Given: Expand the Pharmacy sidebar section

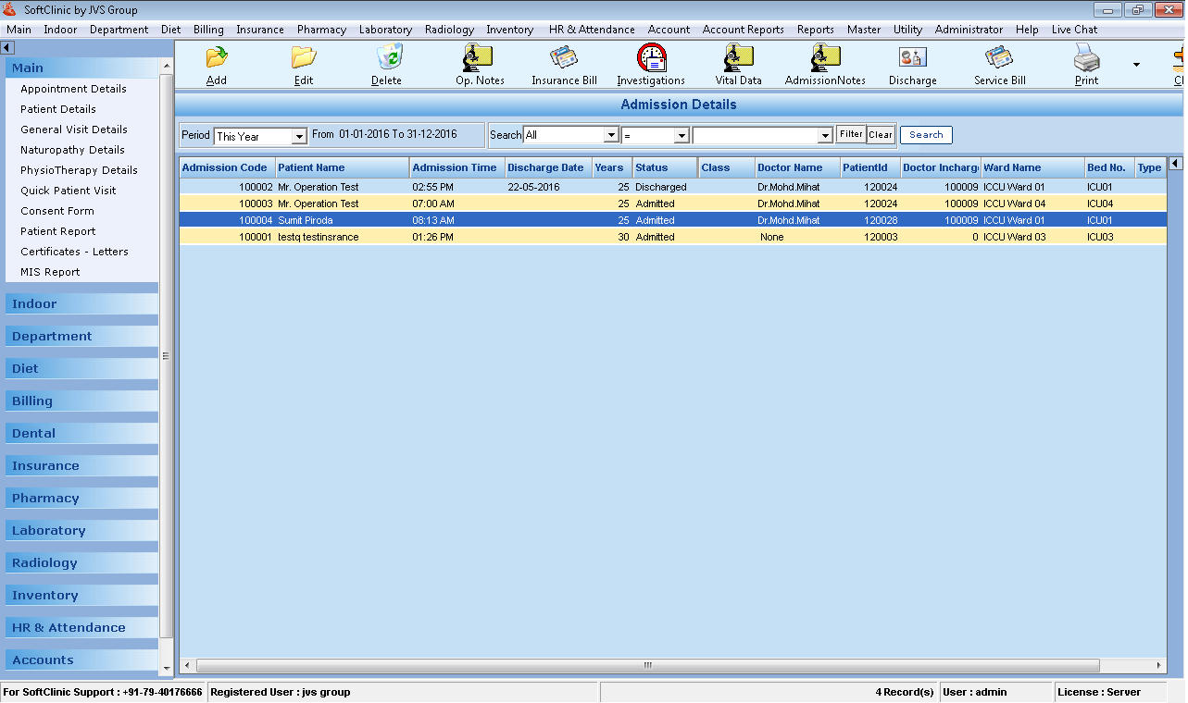Looking at the screenshot, I should click(x=81, y=498).
